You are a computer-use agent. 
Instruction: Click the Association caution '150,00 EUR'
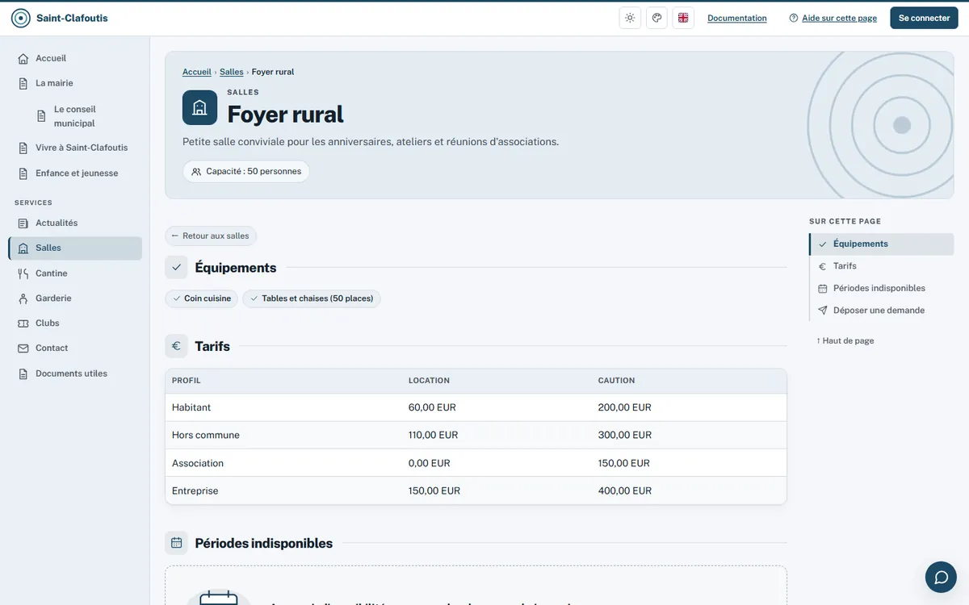tap(624, 463)
